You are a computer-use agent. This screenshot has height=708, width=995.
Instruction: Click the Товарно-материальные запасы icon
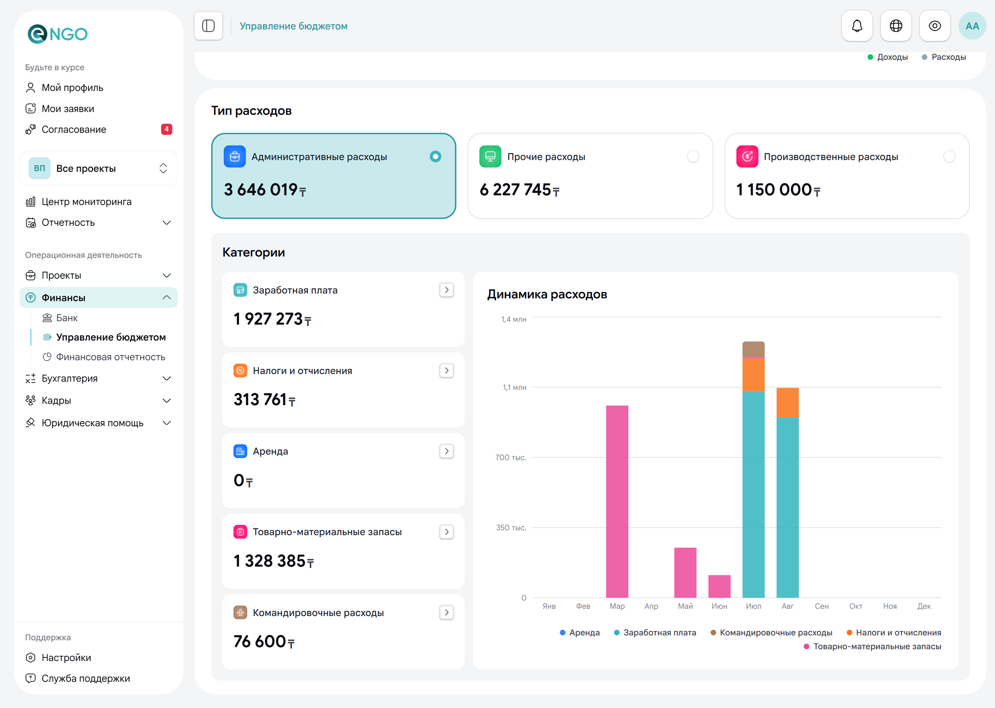[240, 532]
